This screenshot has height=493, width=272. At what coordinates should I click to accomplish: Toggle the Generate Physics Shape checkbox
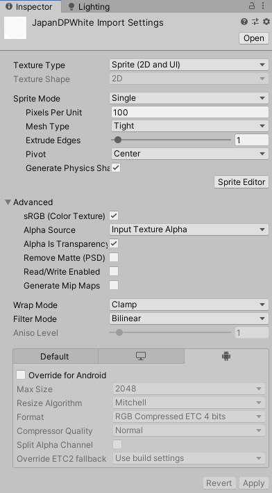[116, 168]
